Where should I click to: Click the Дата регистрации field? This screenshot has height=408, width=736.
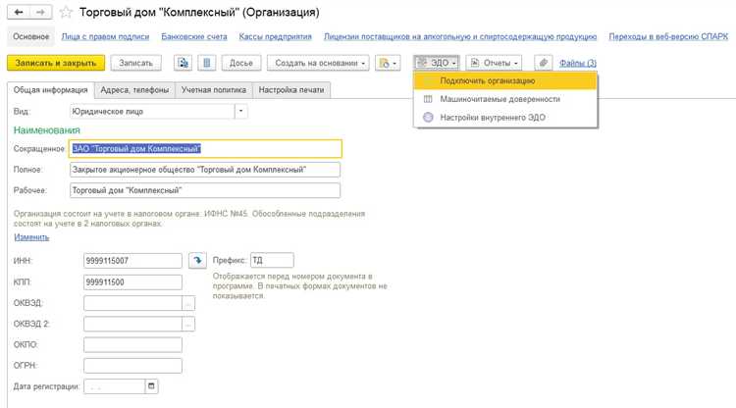click(115, 386)
